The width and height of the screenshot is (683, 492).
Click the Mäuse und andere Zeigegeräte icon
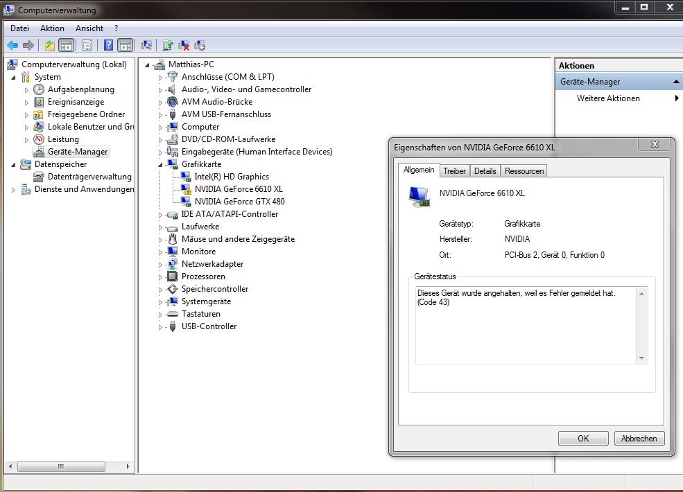click(x=173, y=239)
